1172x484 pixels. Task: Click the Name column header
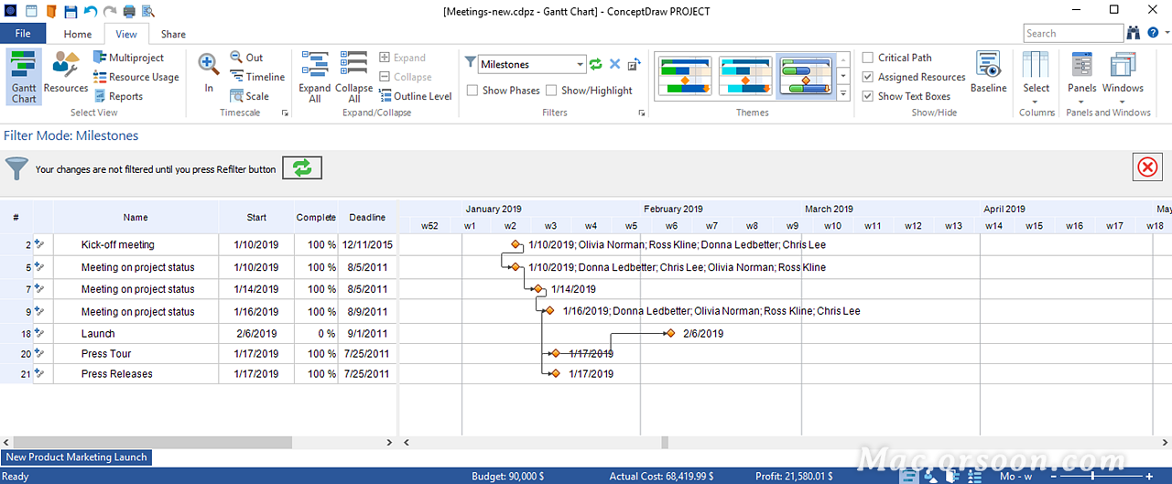coord(136,218)
